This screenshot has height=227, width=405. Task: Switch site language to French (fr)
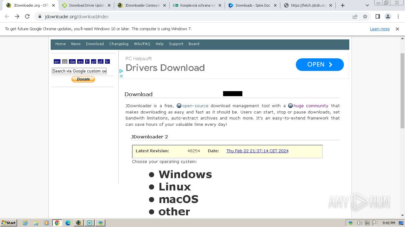pos(87,61)
